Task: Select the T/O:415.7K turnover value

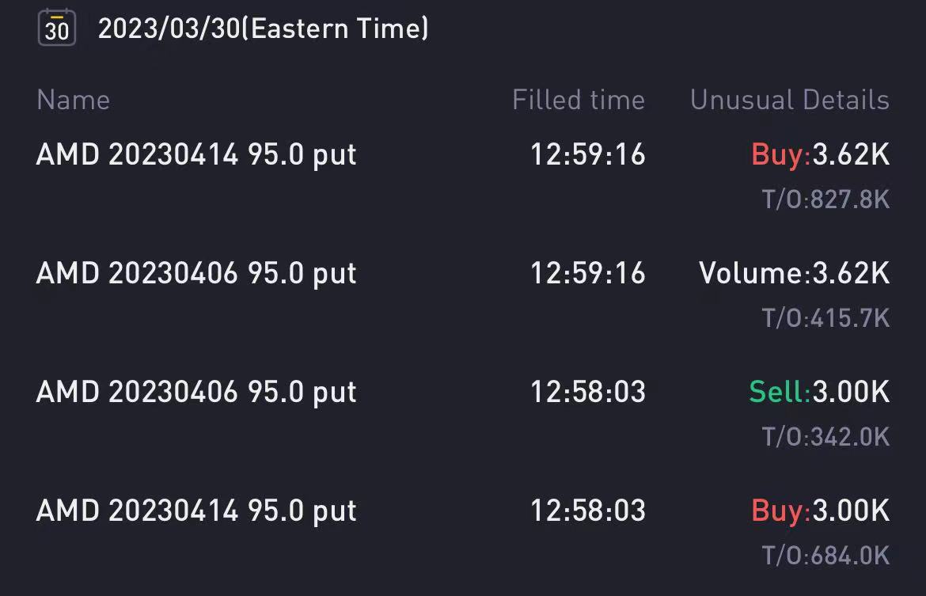Action: tap(825, 318)
